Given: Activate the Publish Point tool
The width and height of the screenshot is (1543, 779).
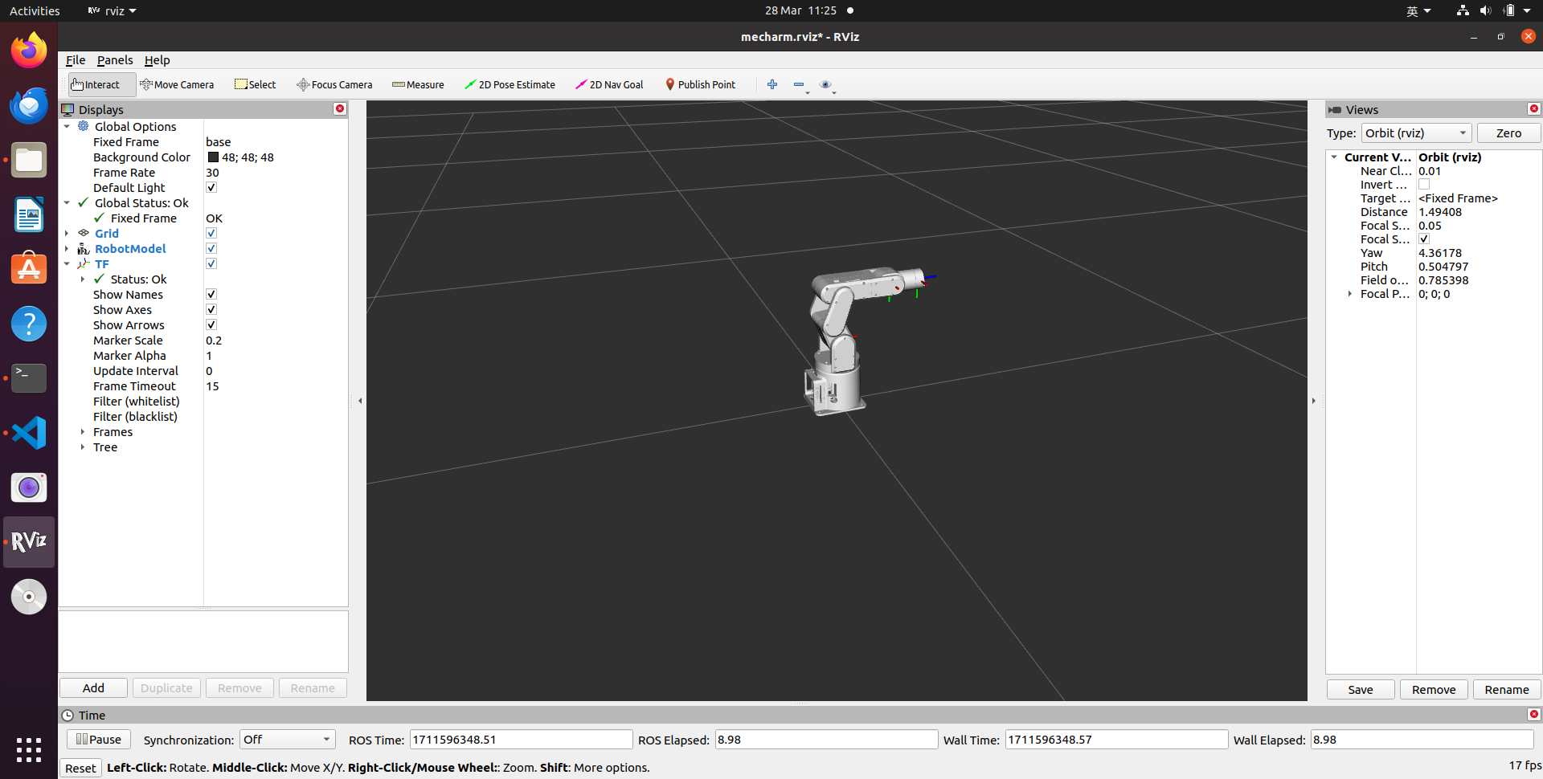Looking at the screenshot, I should tap(700, 84).
